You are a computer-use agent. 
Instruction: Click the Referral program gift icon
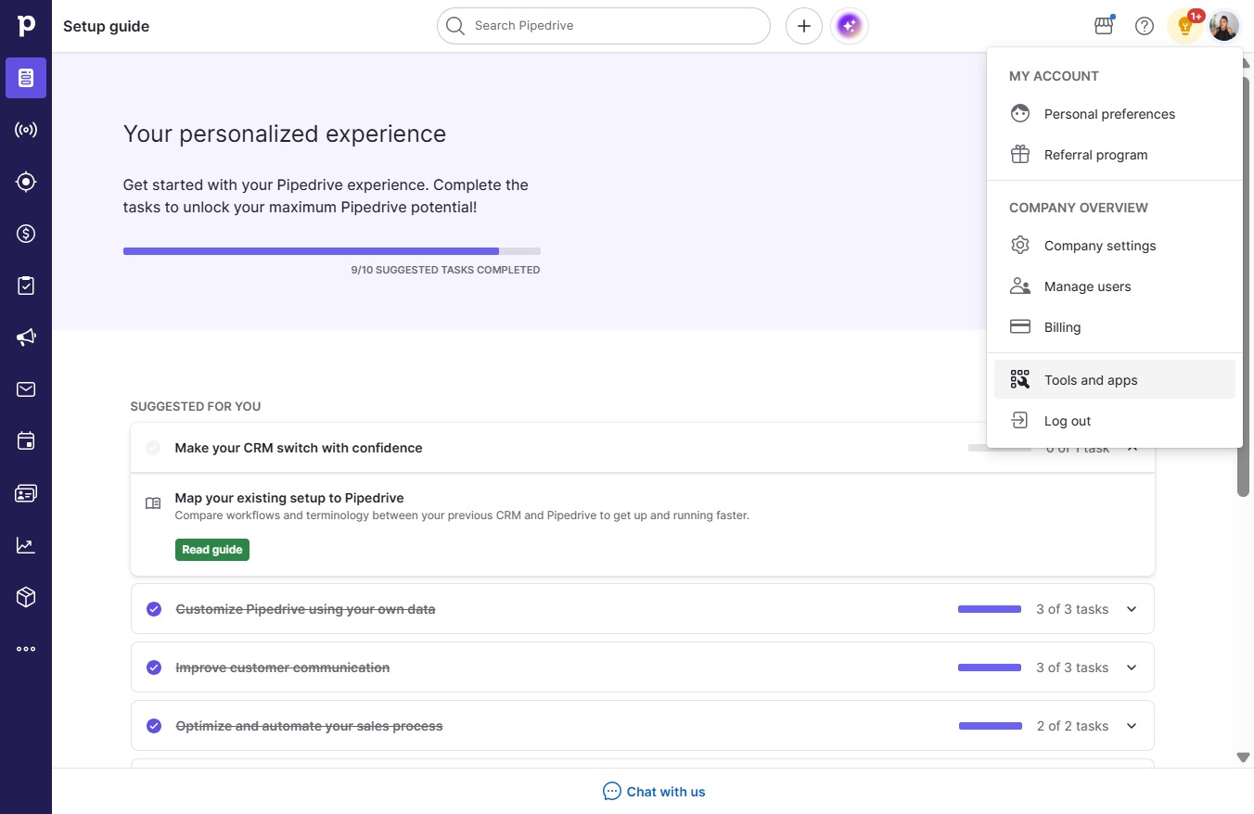tap(1020, 155)
